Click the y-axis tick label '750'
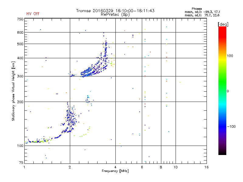Viewport: 243px width, 182px height. [x=20, y=19]
